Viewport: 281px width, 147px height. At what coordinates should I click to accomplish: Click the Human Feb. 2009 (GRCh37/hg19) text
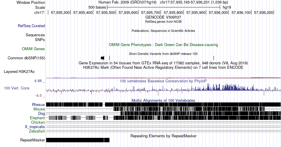click(x=127, y=2)
